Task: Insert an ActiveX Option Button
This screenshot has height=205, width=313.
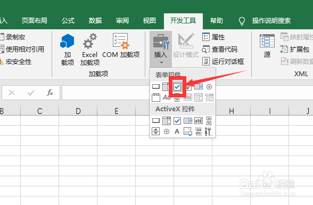Action: pyautogui.click(x=166, y=132)
